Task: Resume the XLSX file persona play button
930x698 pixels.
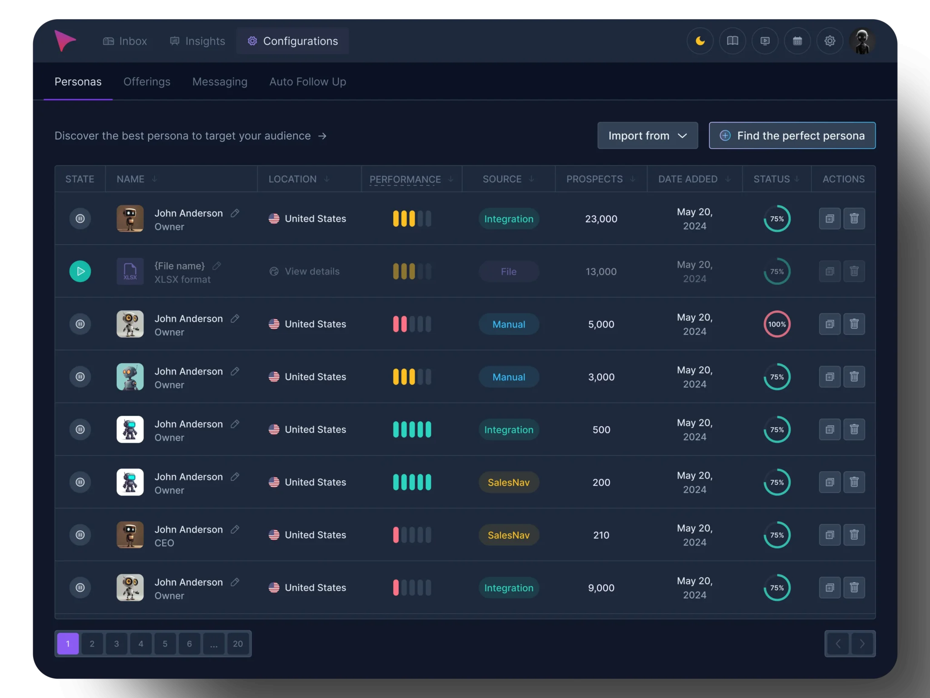Action: click(80, 271)
